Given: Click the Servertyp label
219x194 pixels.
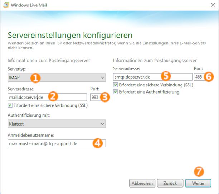Looking at the screenshot, I should (17, 69).
